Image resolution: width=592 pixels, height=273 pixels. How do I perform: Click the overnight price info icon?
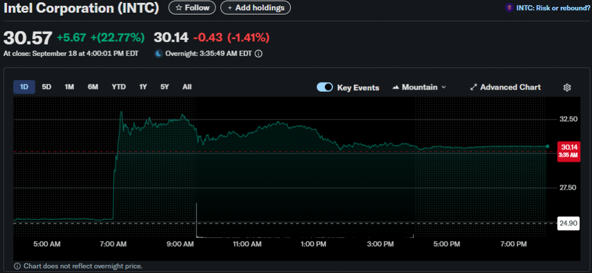coord(258,54)
